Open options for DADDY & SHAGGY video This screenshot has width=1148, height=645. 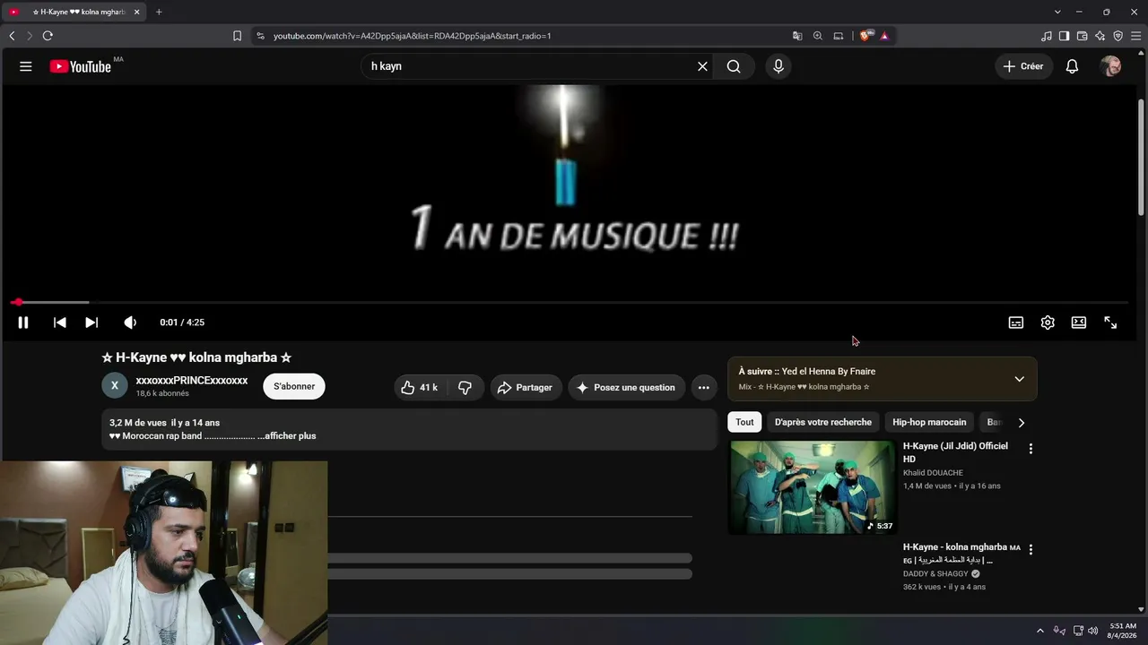(1031, 549)
